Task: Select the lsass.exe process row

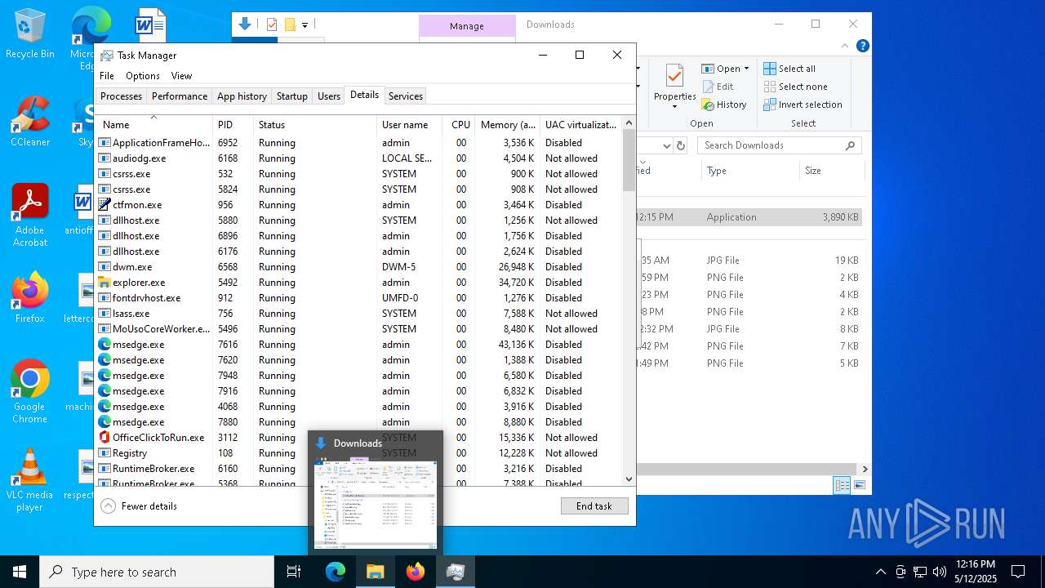Action: tap(358, 314)
